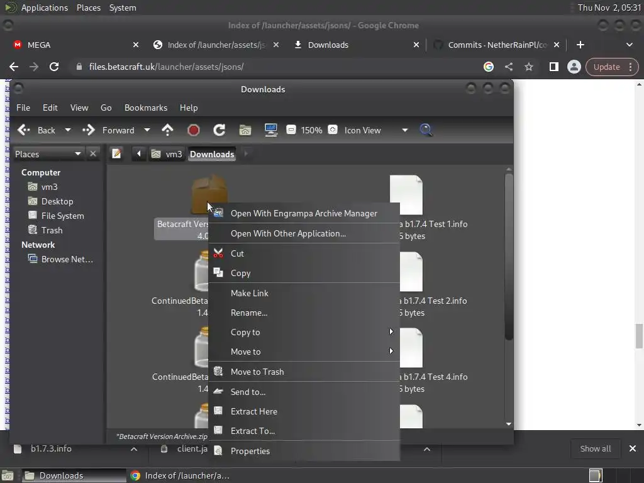Click the path bar left scroll arrow
The width and height of the screenshot is (644, 483).
(x=139, y=153)
